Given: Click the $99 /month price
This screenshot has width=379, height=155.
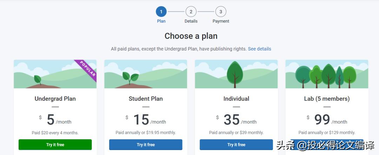Looking at the screenshot, I should pos(327,120).
